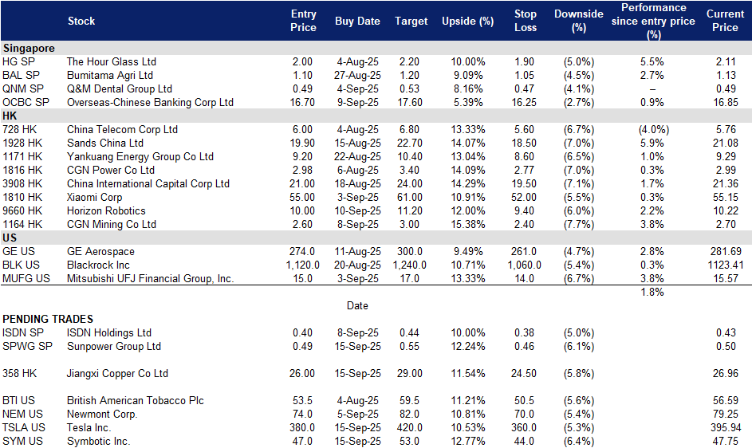Select the Entry Price column header
The image size is (752, 448).
point(303,21)
